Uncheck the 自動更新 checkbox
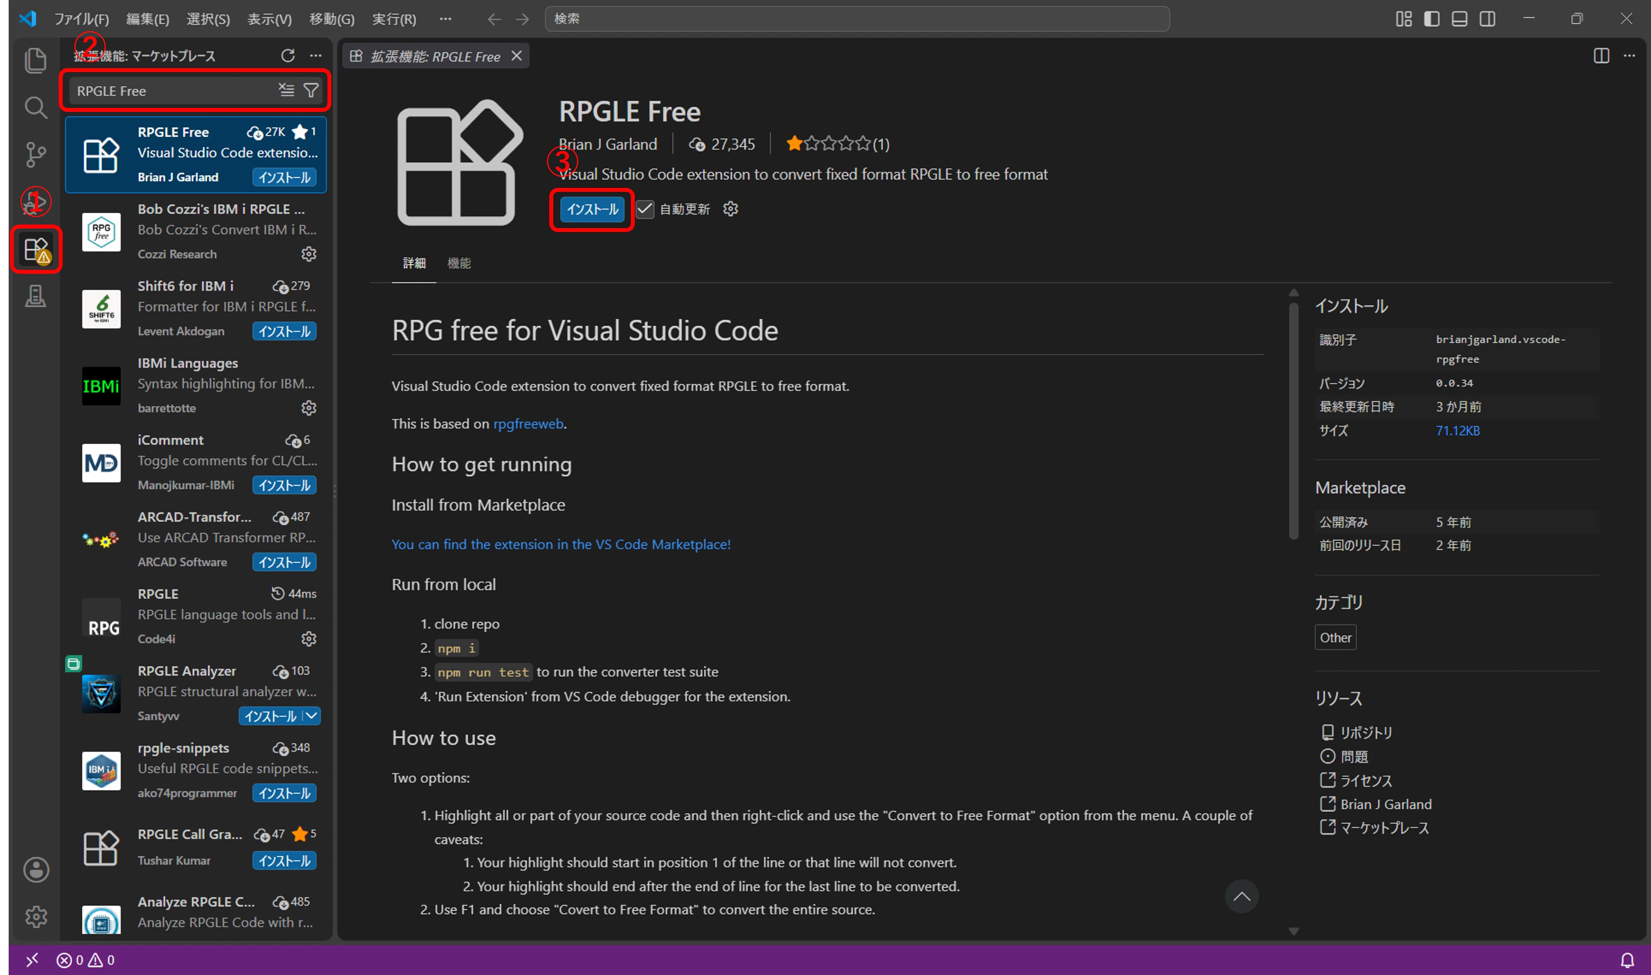1651x975 pixels. [x=645, y=209]
